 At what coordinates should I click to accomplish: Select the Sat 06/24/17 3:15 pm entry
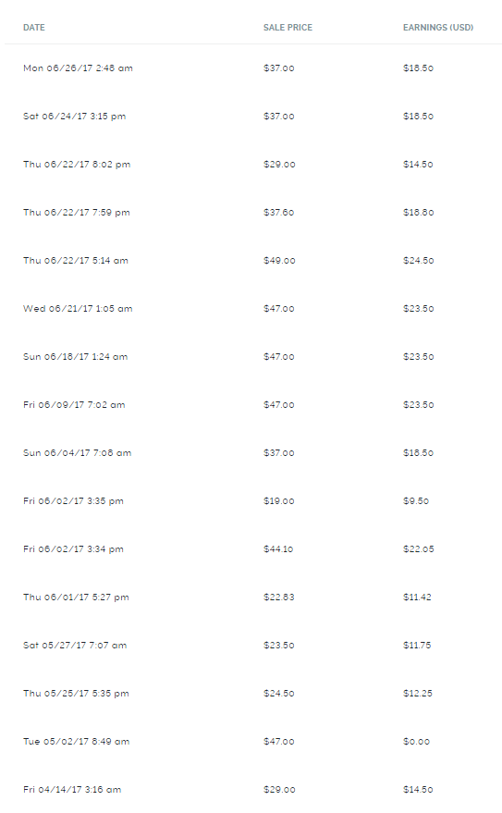point(253,117)
